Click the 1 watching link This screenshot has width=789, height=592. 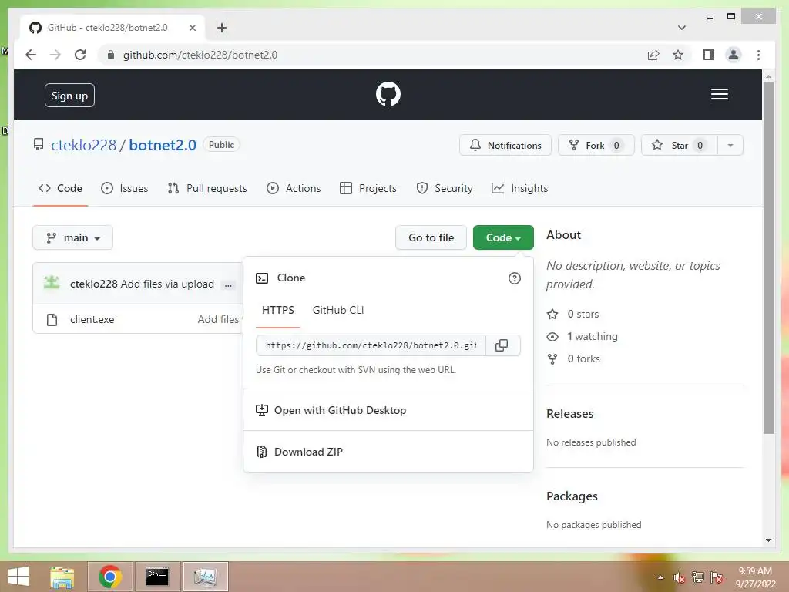pyautogui.click(x=583, y=336)
